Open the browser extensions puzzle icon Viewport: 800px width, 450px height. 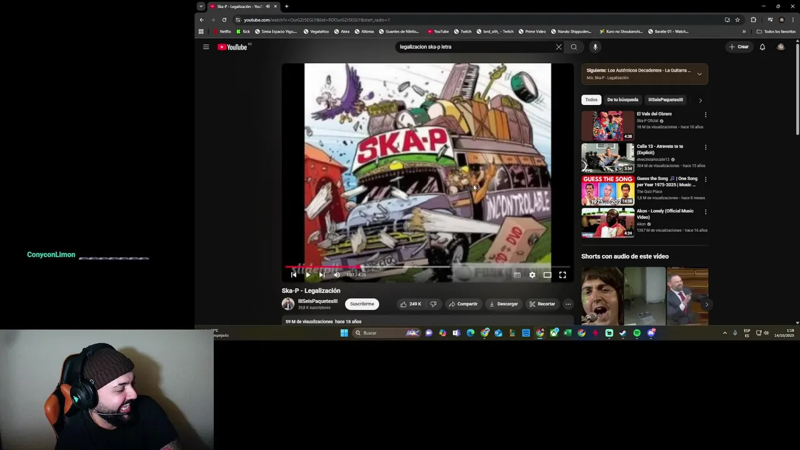753,20
